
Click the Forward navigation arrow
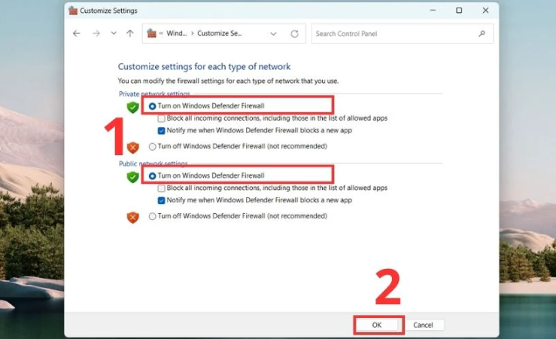tap(96, 34)
